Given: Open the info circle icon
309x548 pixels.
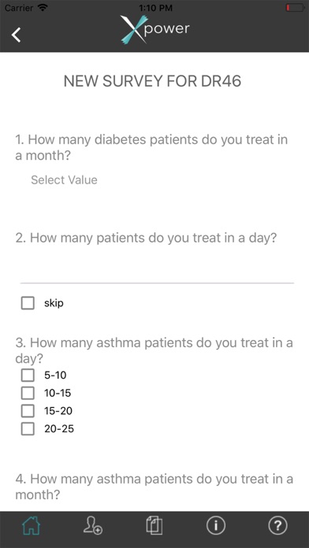Looking at the screenshot, I should point(216,525).
